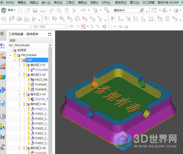Click the Delete X icon
This screenshot has height=154, width=183.
point(74,11)
